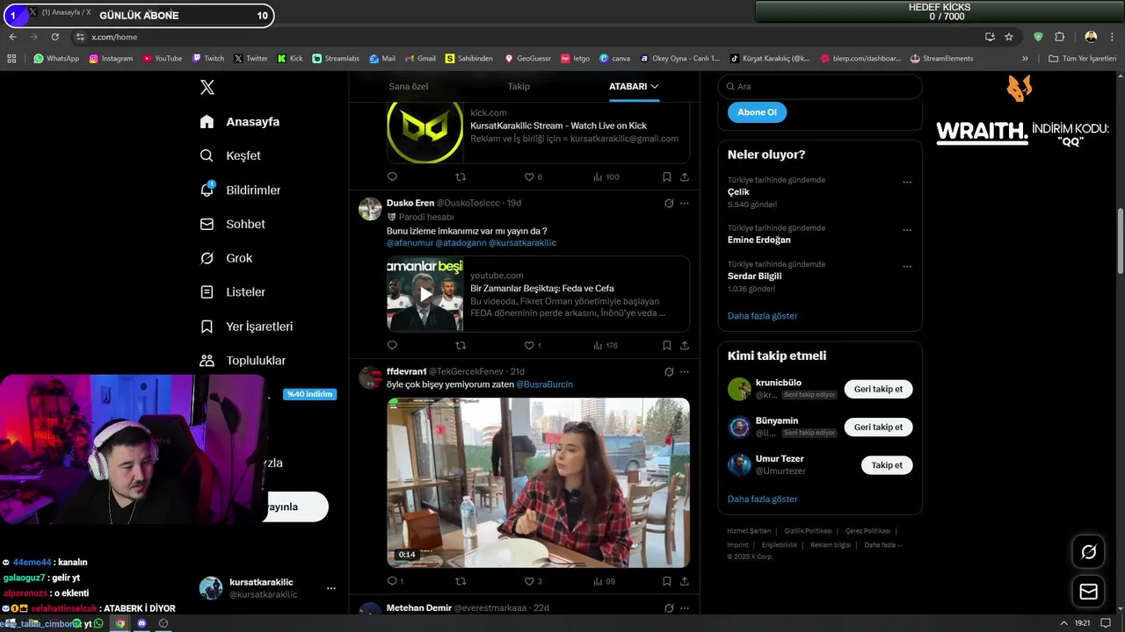1125x632 pixels.
Task: Play the Bir Zamanlar Beşiktaş video thumbnail
Action: click(x=425, y=294)
